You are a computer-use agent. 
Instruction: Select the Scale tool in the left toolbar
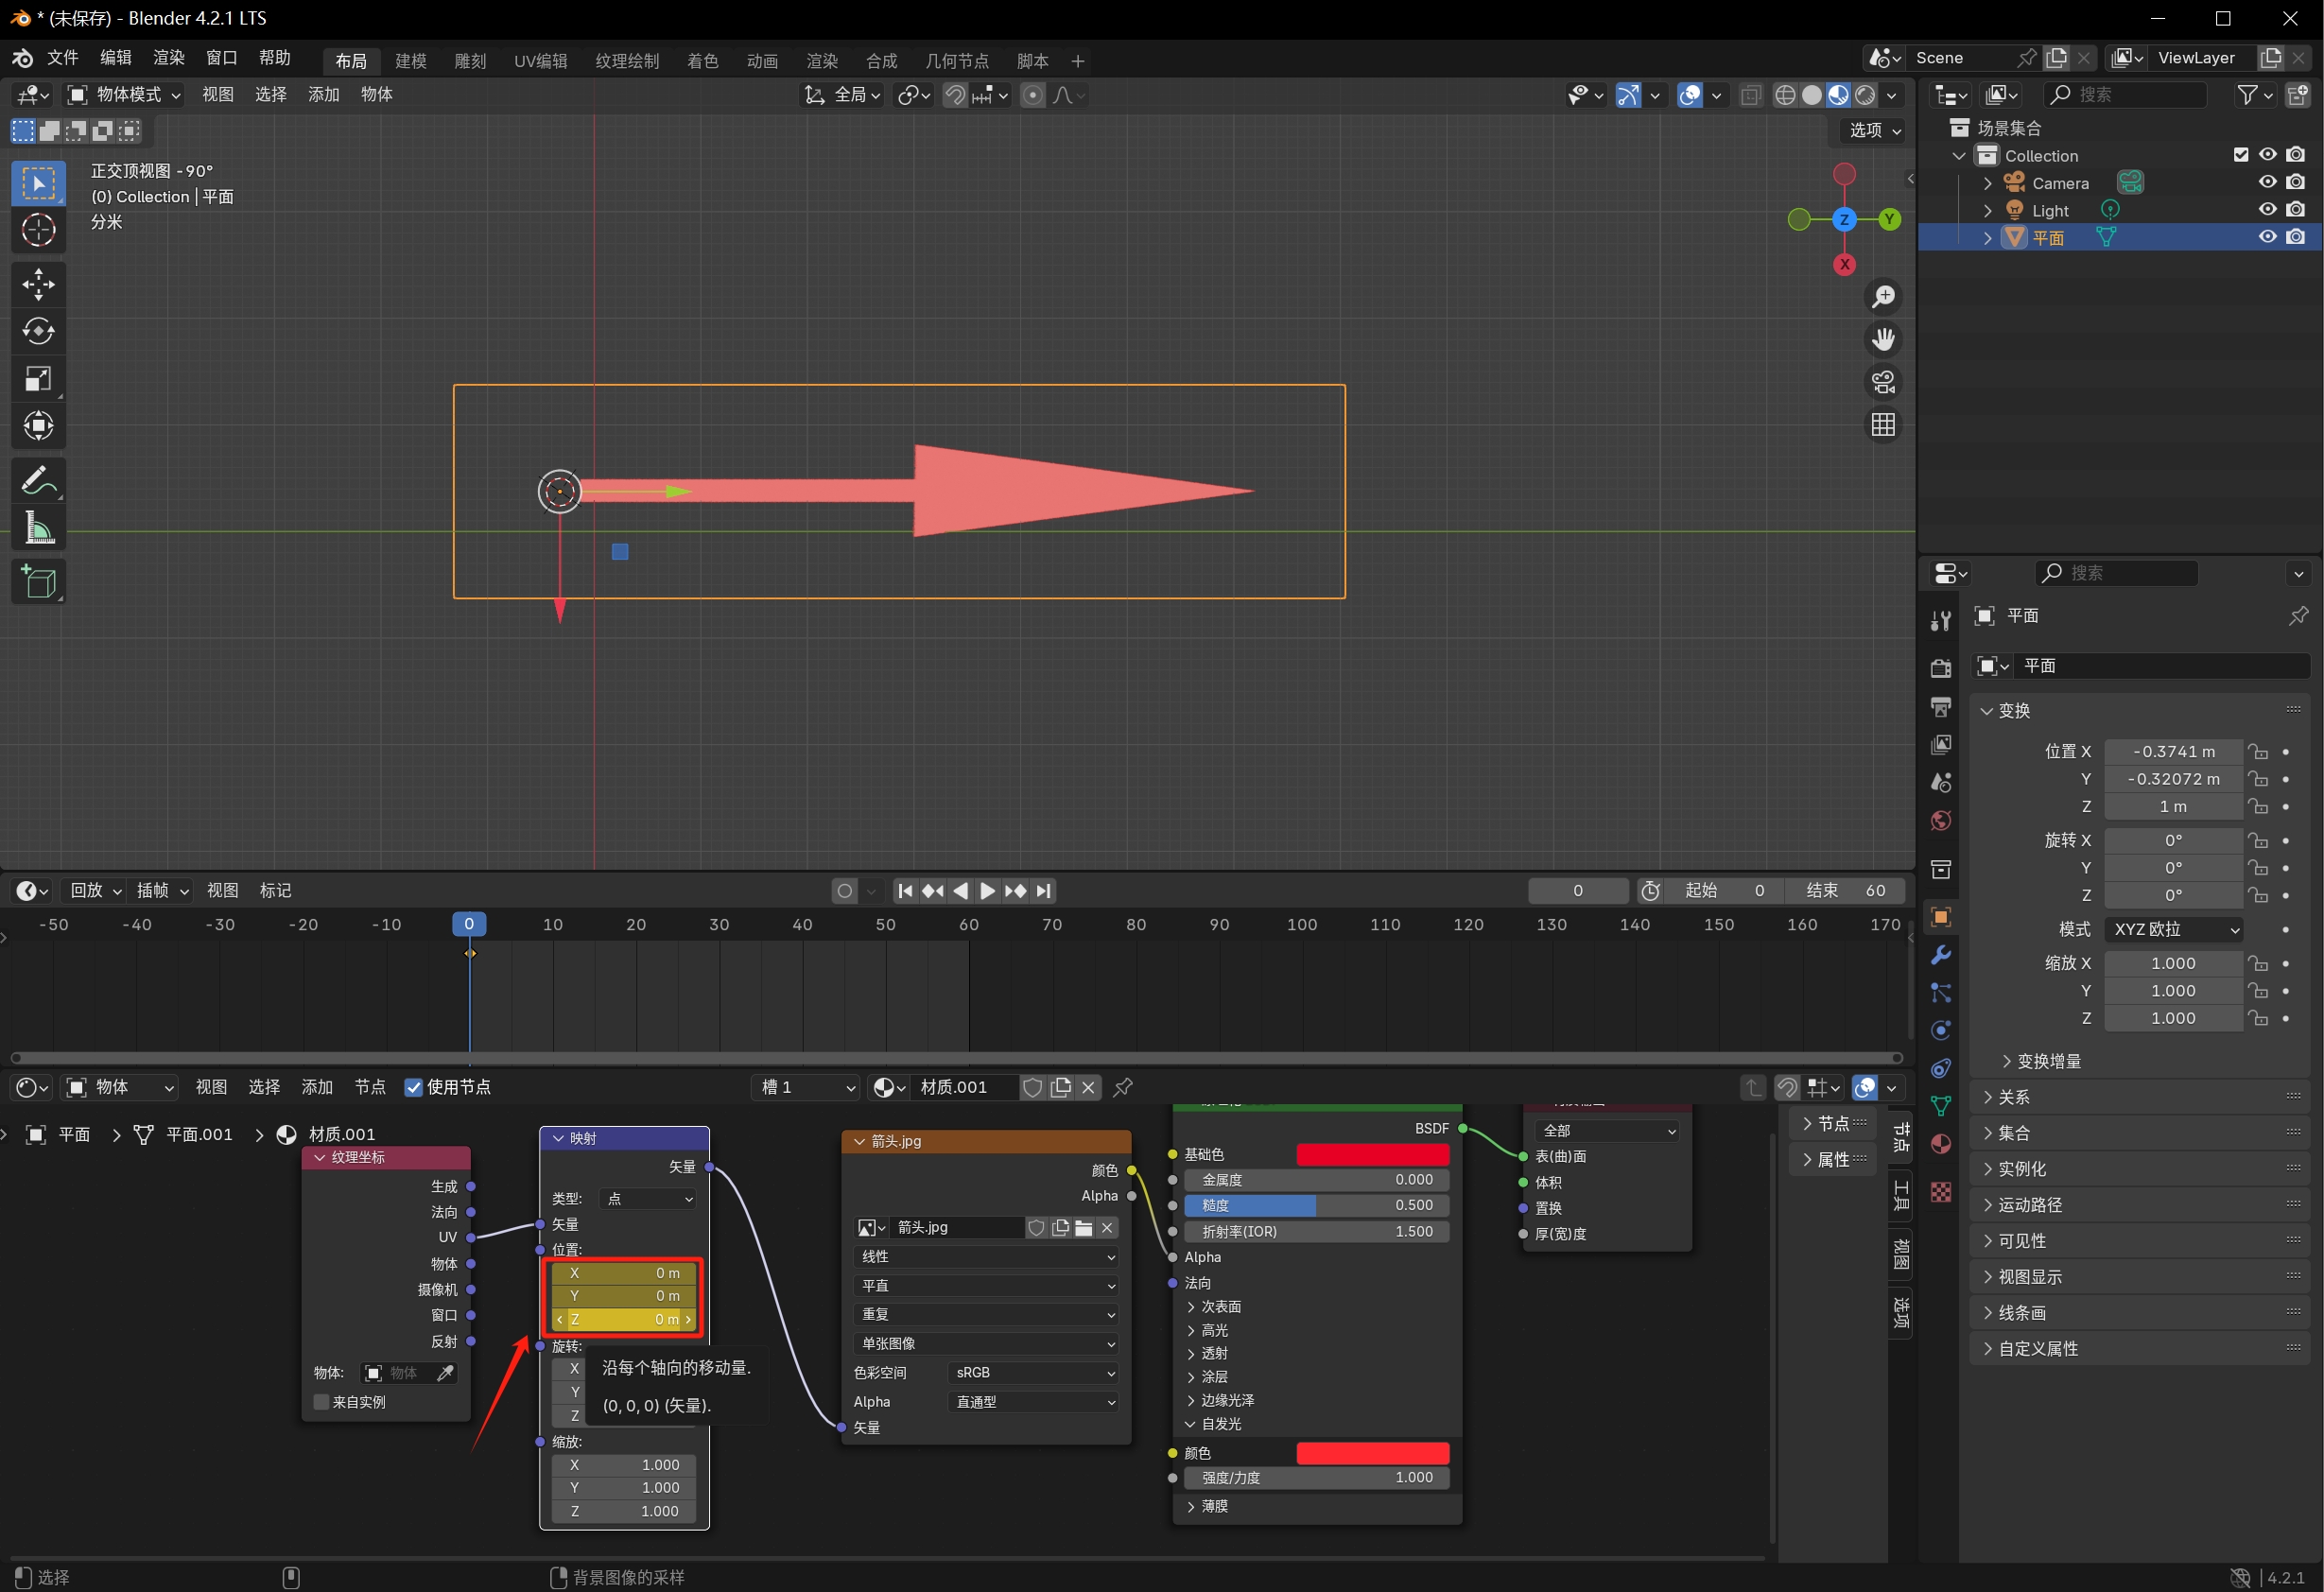(x=38, y=379)
